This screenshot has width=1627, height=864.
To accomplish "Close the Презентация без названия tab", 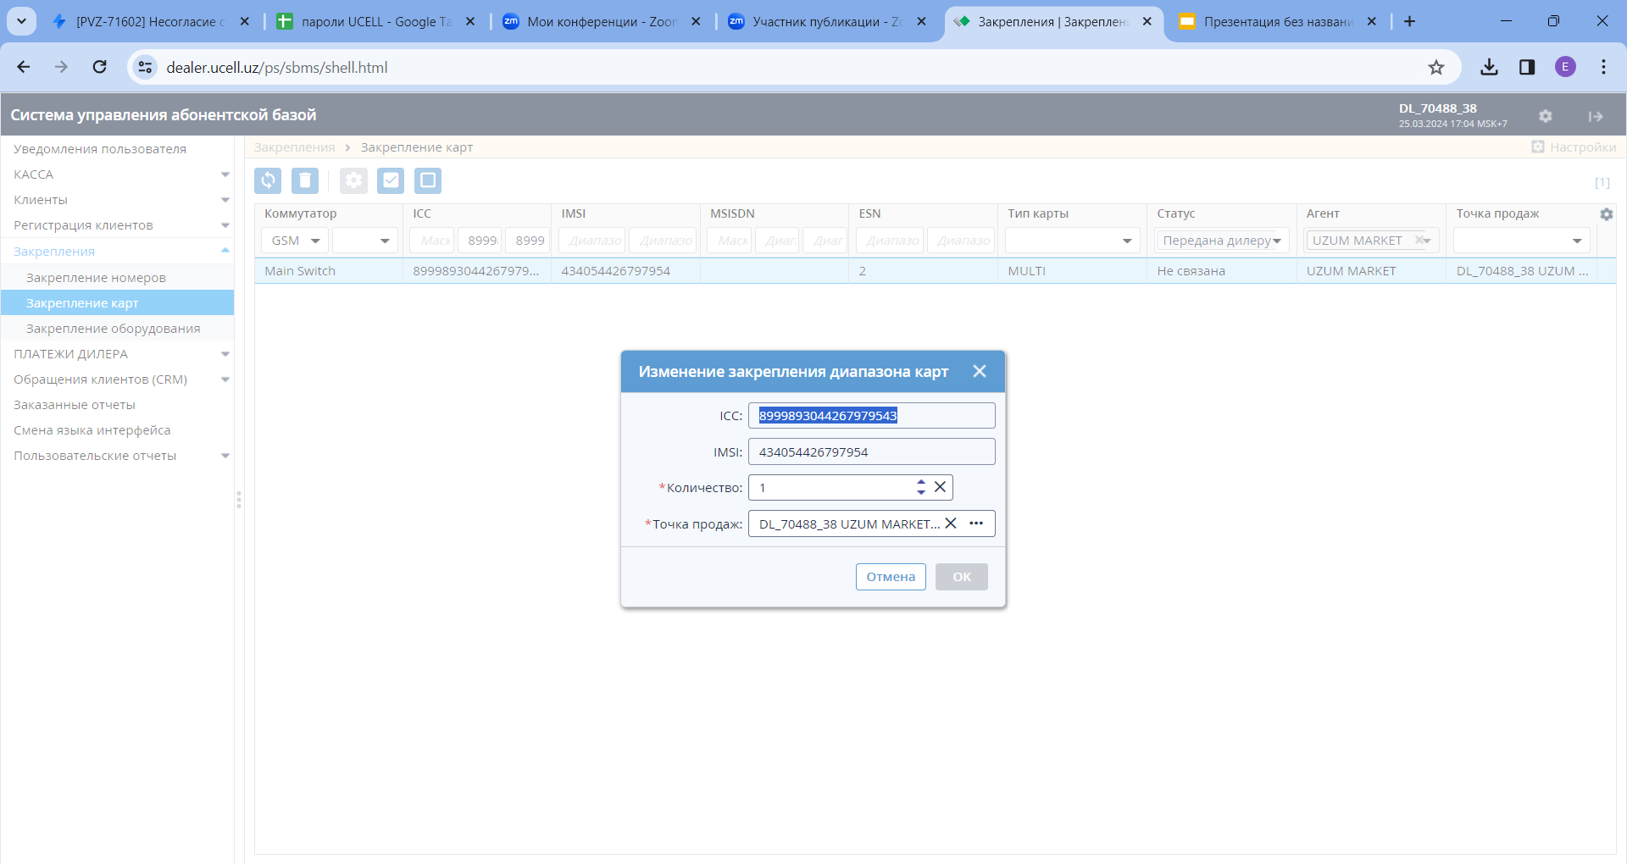I will [x=1372, y=21].
